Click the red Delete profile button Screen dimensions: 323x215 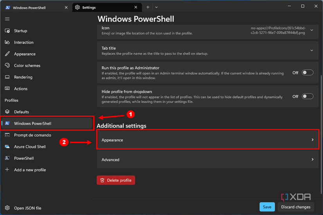116,180
